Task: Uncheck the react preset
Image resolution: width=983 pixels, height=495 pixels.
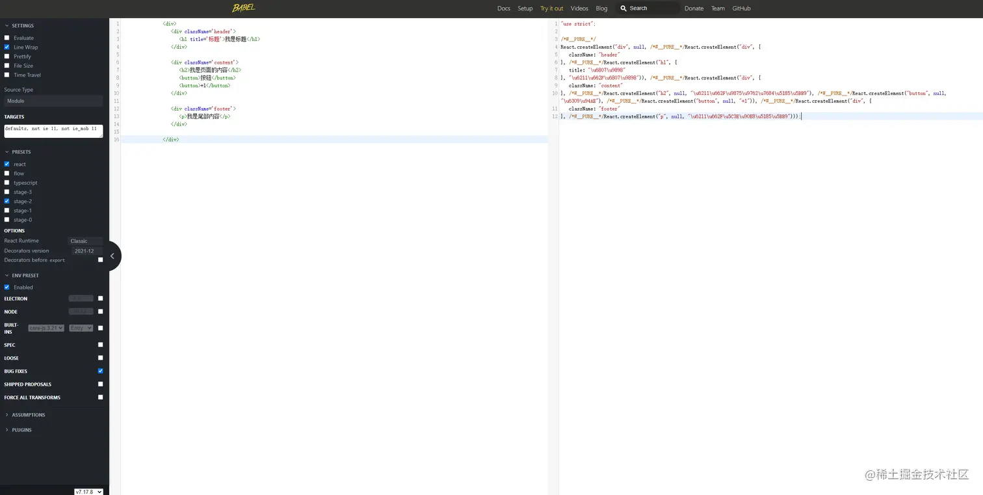Action: 7,164
